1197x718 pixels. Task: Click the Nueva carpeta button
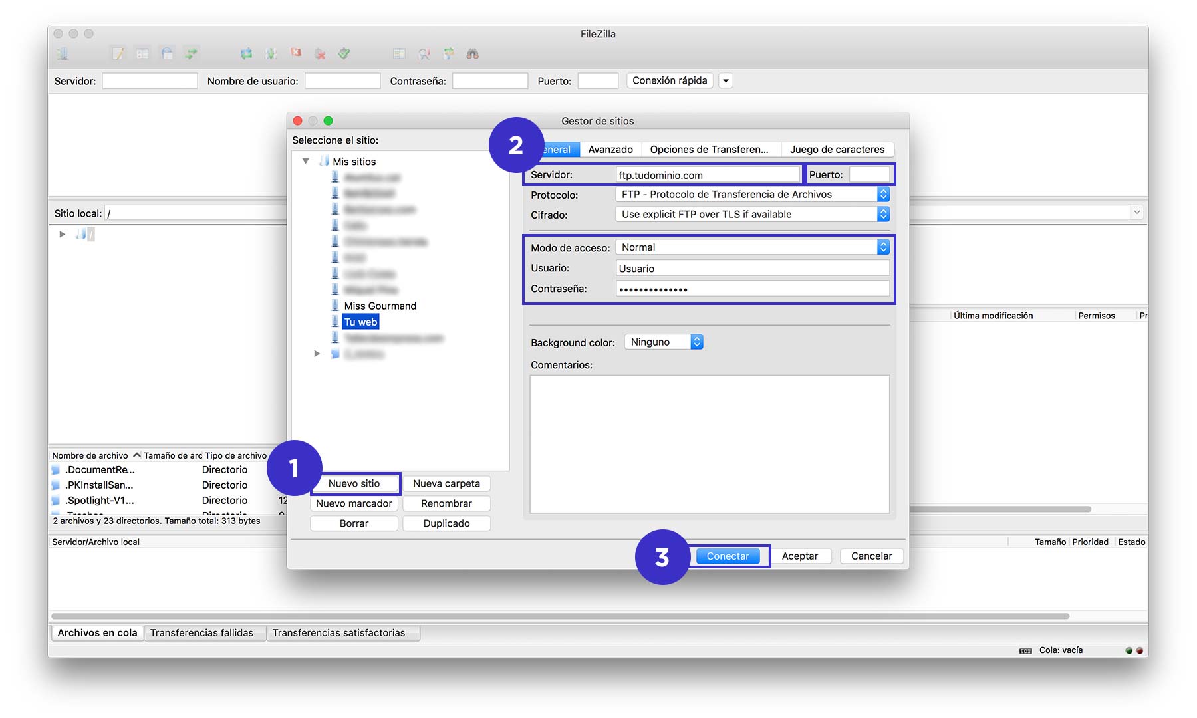(447, 483)
